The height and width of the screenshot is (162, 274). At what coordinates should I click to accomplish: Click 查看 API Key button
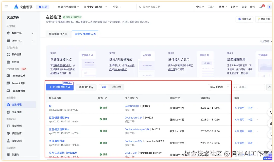[x=86, y=87]
